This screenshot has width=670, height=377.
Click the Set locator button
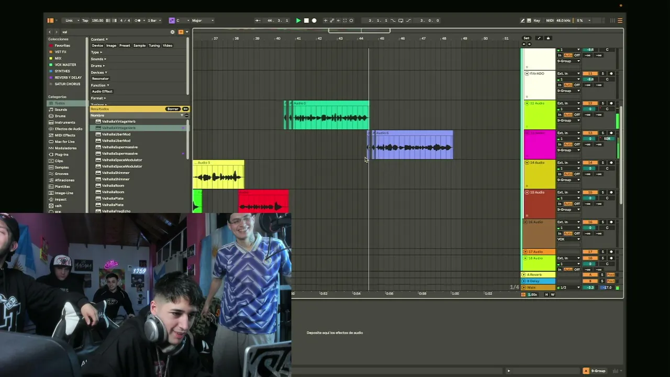tap(527, 38)
